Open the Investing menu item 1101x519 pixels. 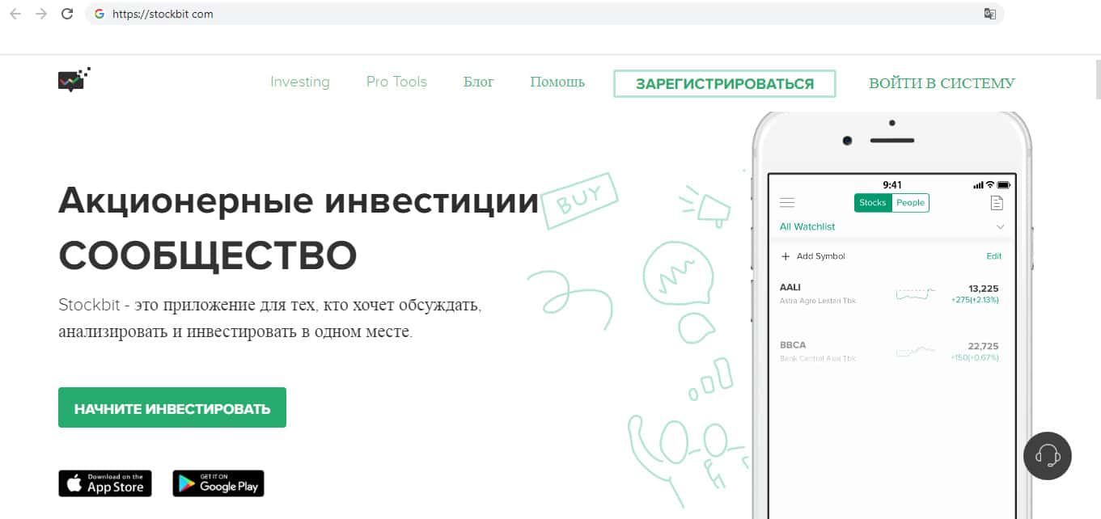point(300,82)
